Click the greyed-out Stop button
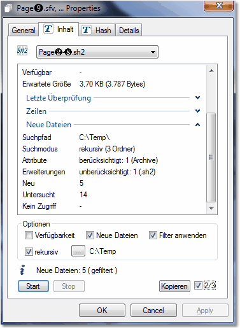 69,286
